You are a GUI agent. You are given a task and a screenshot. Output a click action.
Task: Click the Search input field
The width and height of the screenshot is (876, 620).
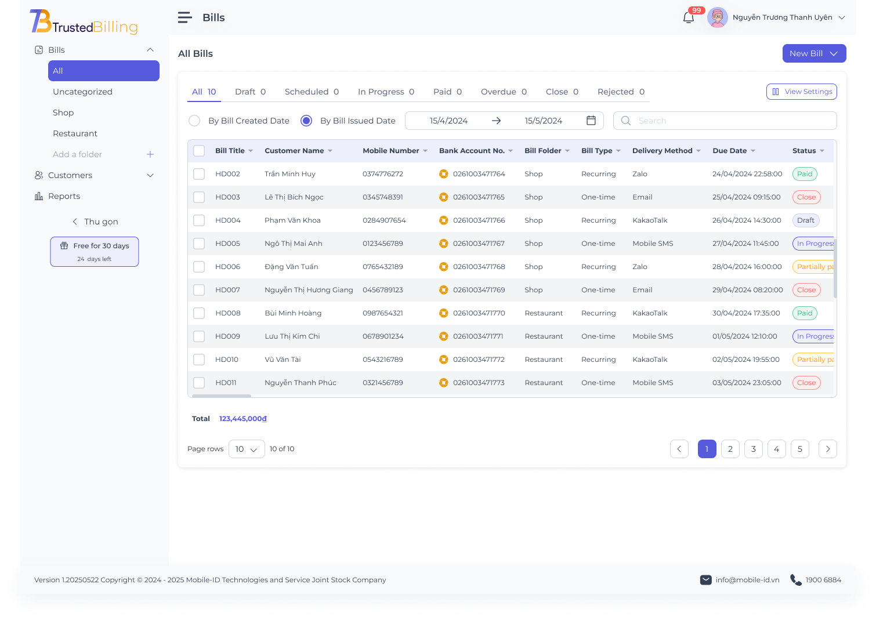point(725,121)
